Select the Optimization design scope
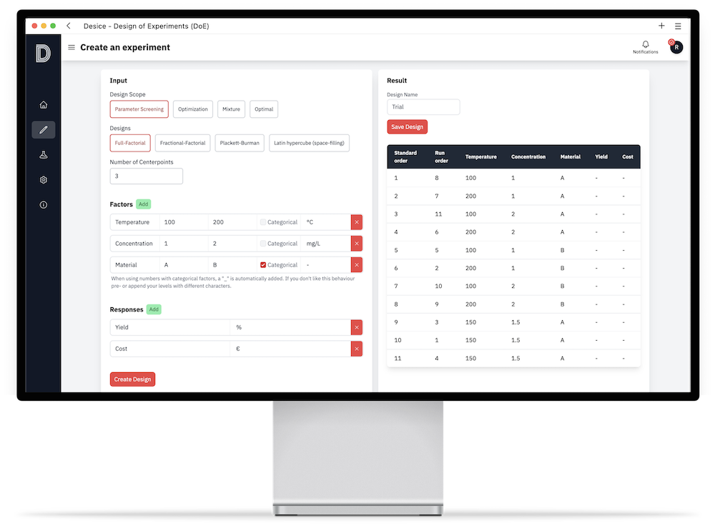715x528 pixels. [x=193, y=109]
